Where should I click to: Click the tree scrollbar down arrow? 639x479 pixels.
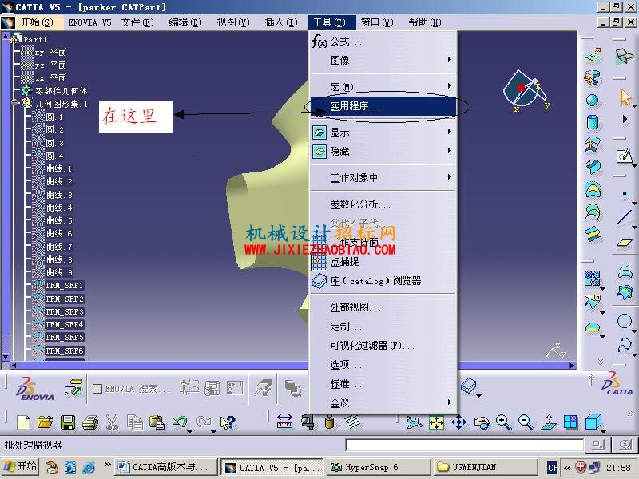click(6, 357)
